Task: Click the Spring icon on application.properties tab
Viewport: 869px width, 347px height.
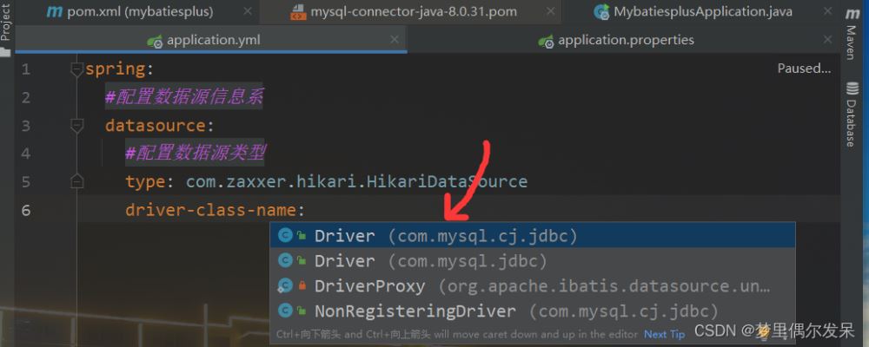Action: click(546, 41)
